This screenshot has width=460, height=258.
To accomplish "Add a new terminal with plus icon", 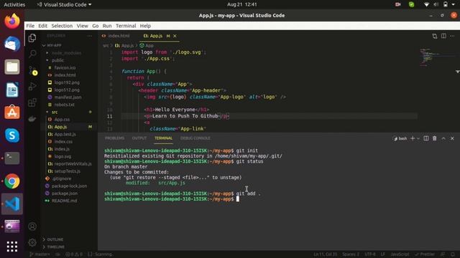I will click(x=413, y=138).
